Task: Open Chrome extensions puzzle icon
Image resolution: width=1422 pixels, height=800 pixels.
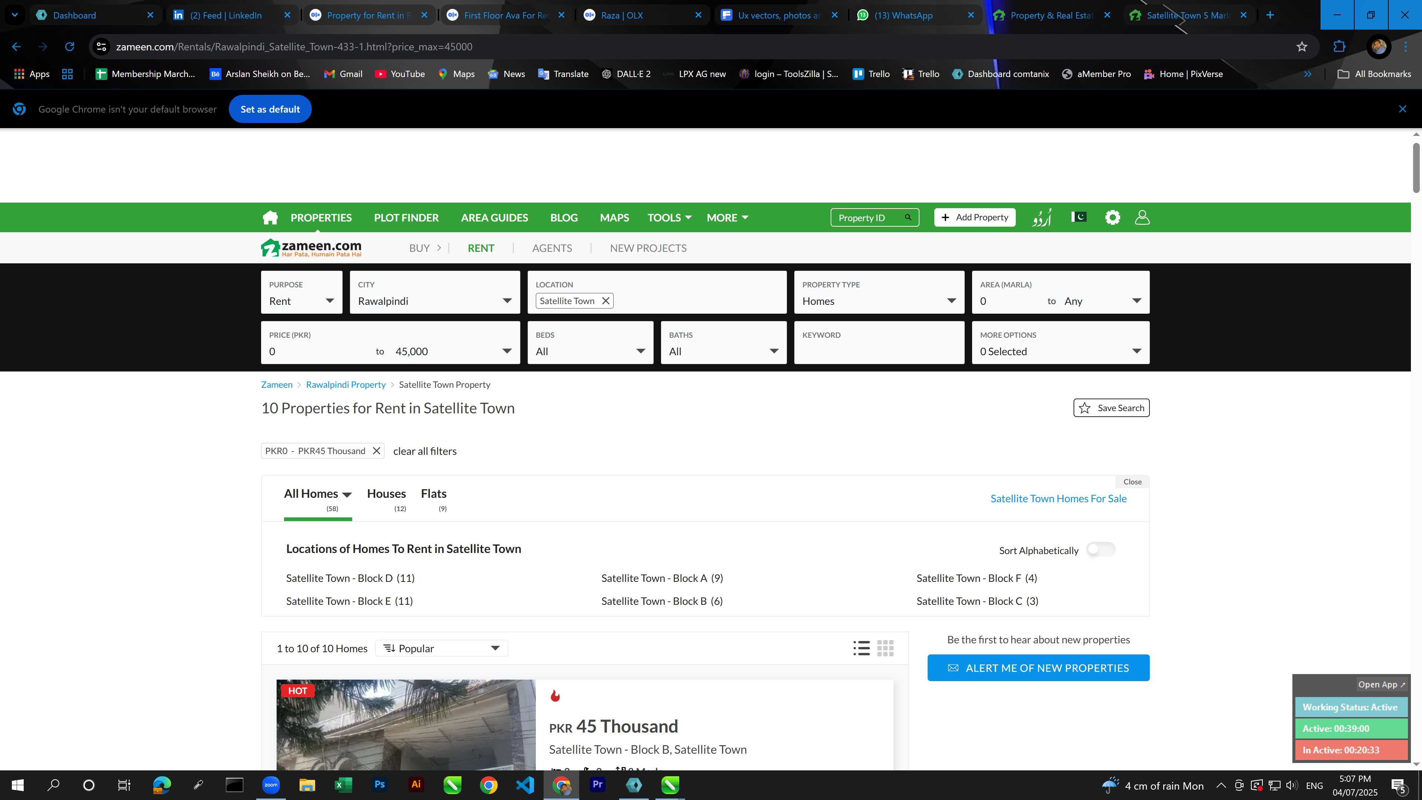Action: (x=1339, y=47)
